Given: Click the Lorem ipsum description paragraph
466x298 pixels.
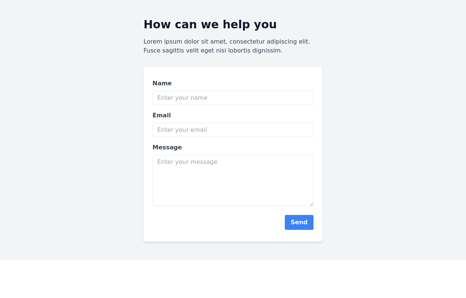Looking at the screenshot, I should pyautogui.click(x=226, y=46).
